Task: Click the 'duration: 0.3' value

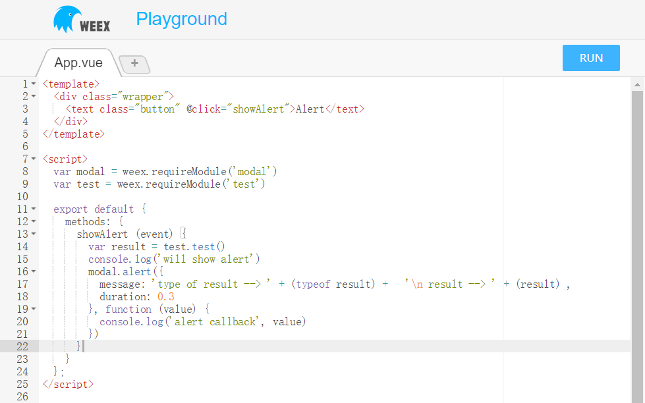Action: click(166, 296)
